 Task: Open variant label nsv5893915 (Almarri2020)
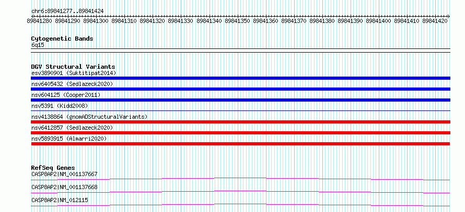point(69,139)
